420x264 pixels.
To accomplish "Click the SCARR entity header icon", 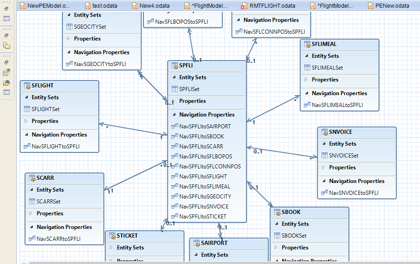I will click(31, 178).
